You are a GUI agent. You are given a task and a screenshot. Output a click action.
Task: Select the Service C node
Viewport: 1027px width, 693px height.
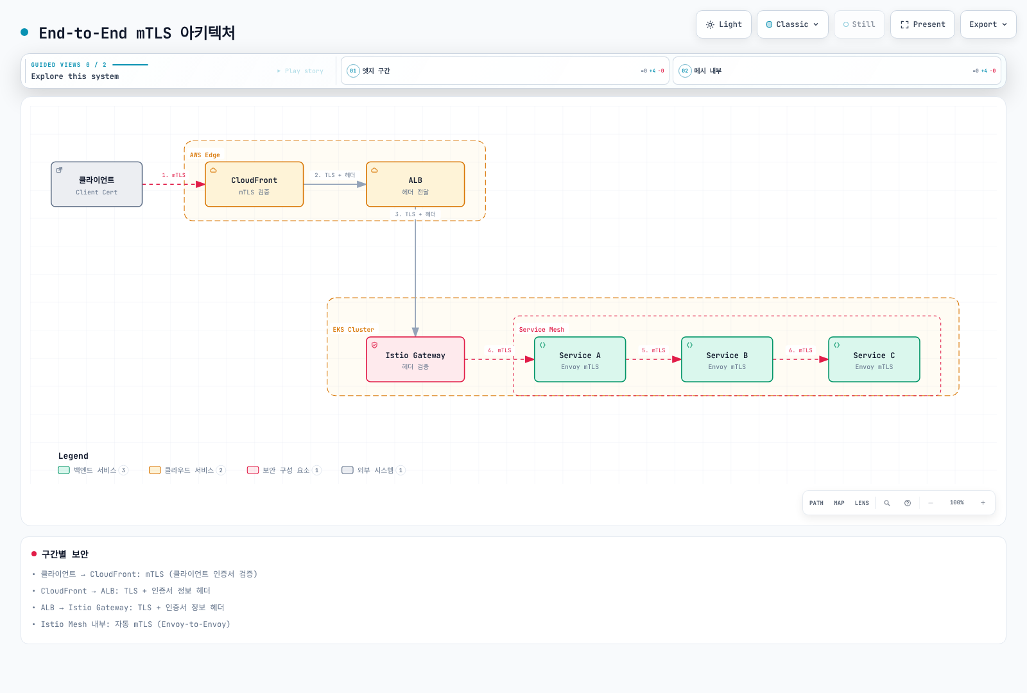pos(874,359)
